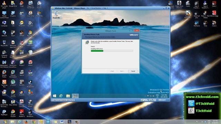
Task: Open host desktop Recycle Bin
Action: coord(4,43)
